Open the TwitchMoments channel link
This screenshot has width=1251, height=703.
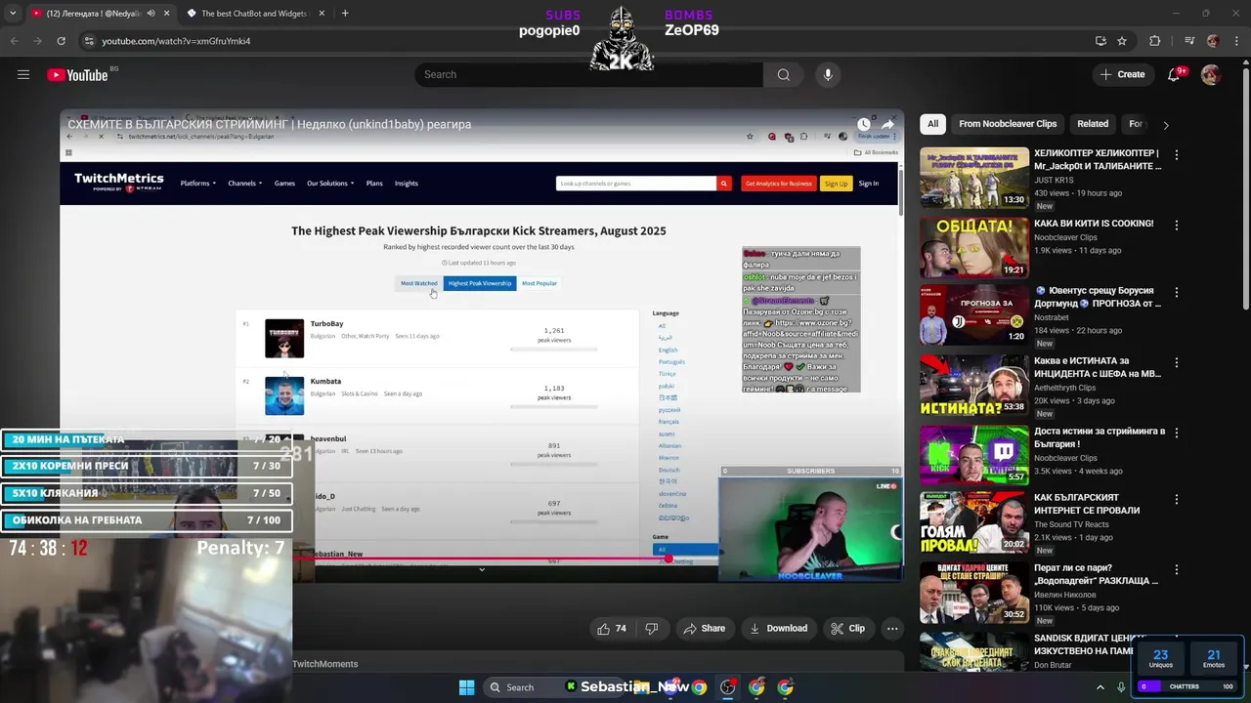(x=324, y=664)
